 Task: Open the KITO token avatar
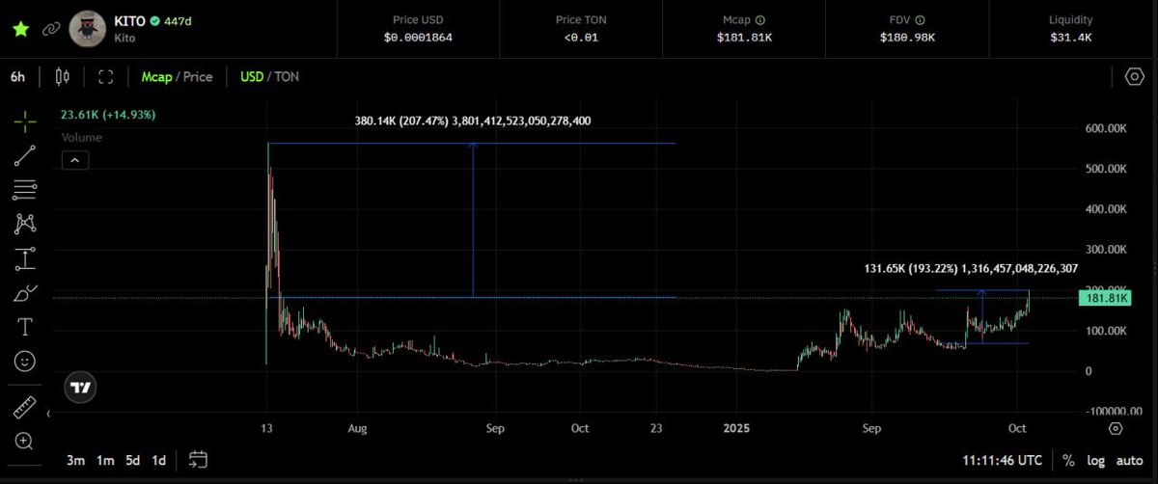88,29
